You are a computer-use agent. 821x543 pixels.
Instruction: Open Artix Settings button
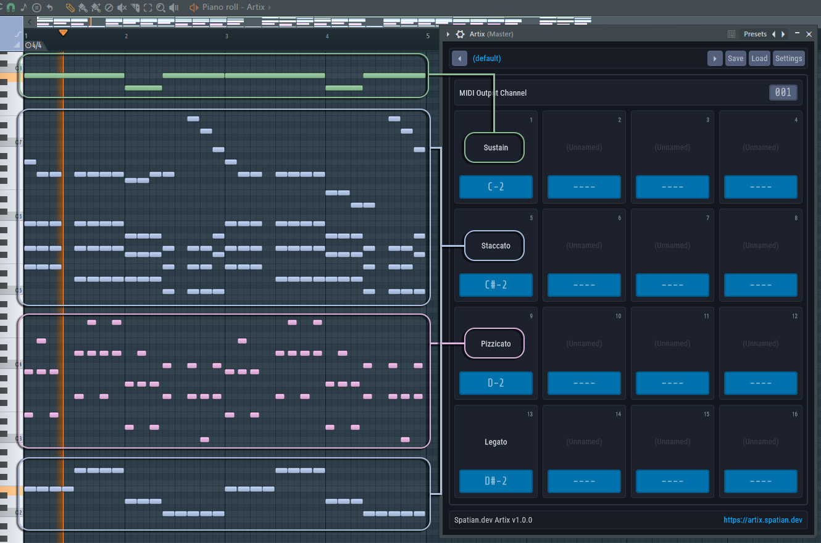[789, 59]
